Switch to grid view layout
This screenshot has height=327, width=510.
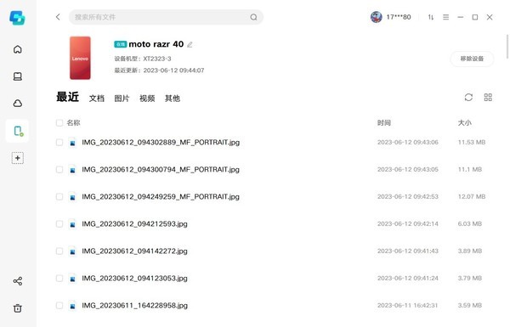point(488,97)
